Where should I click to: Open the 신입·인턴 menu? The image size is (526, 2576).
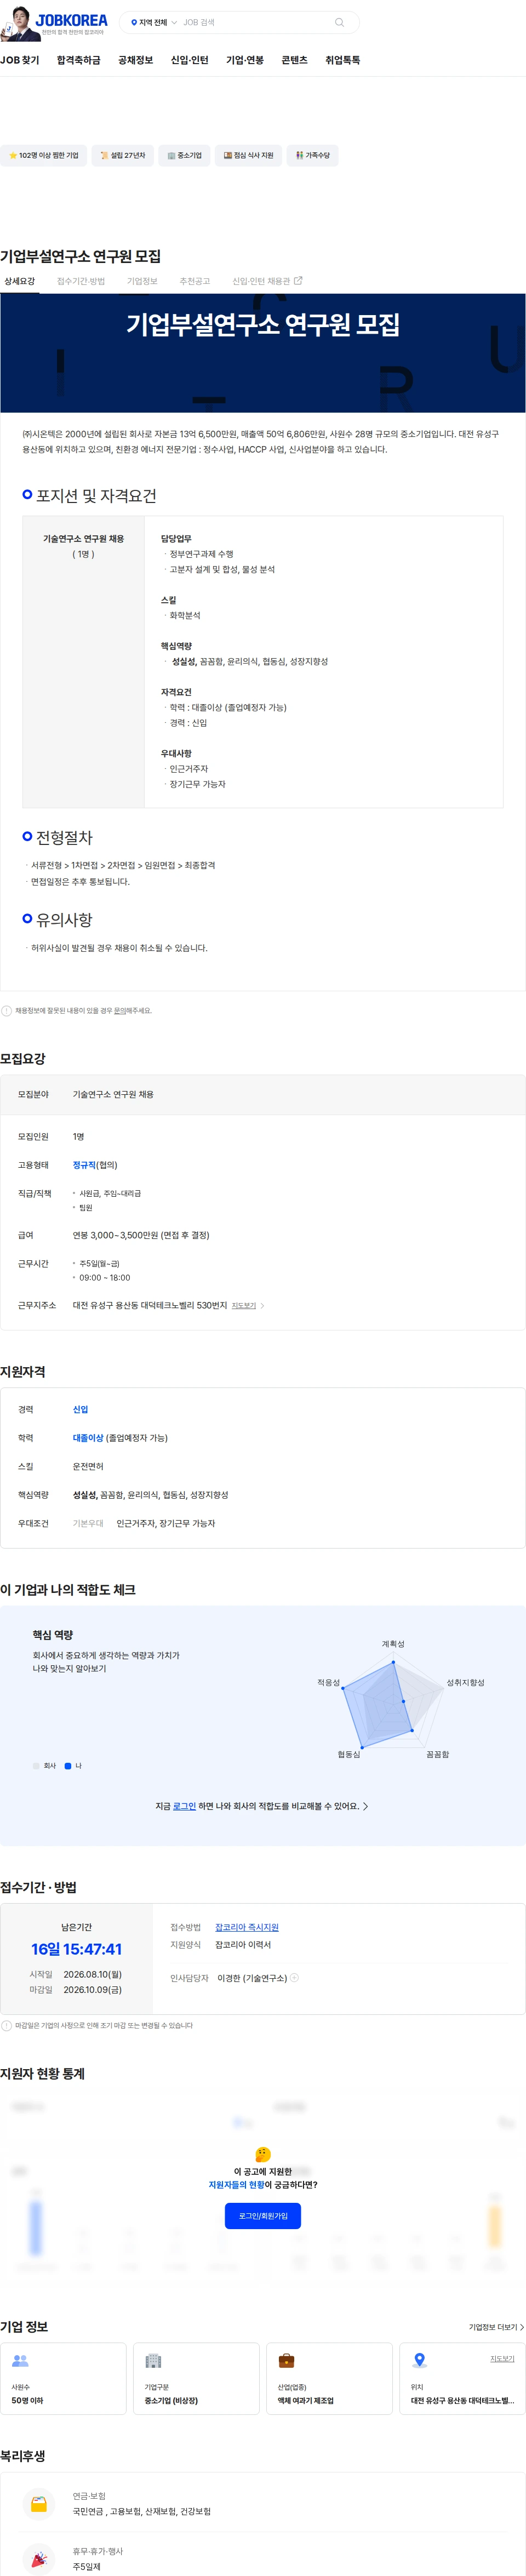(190, 60)
